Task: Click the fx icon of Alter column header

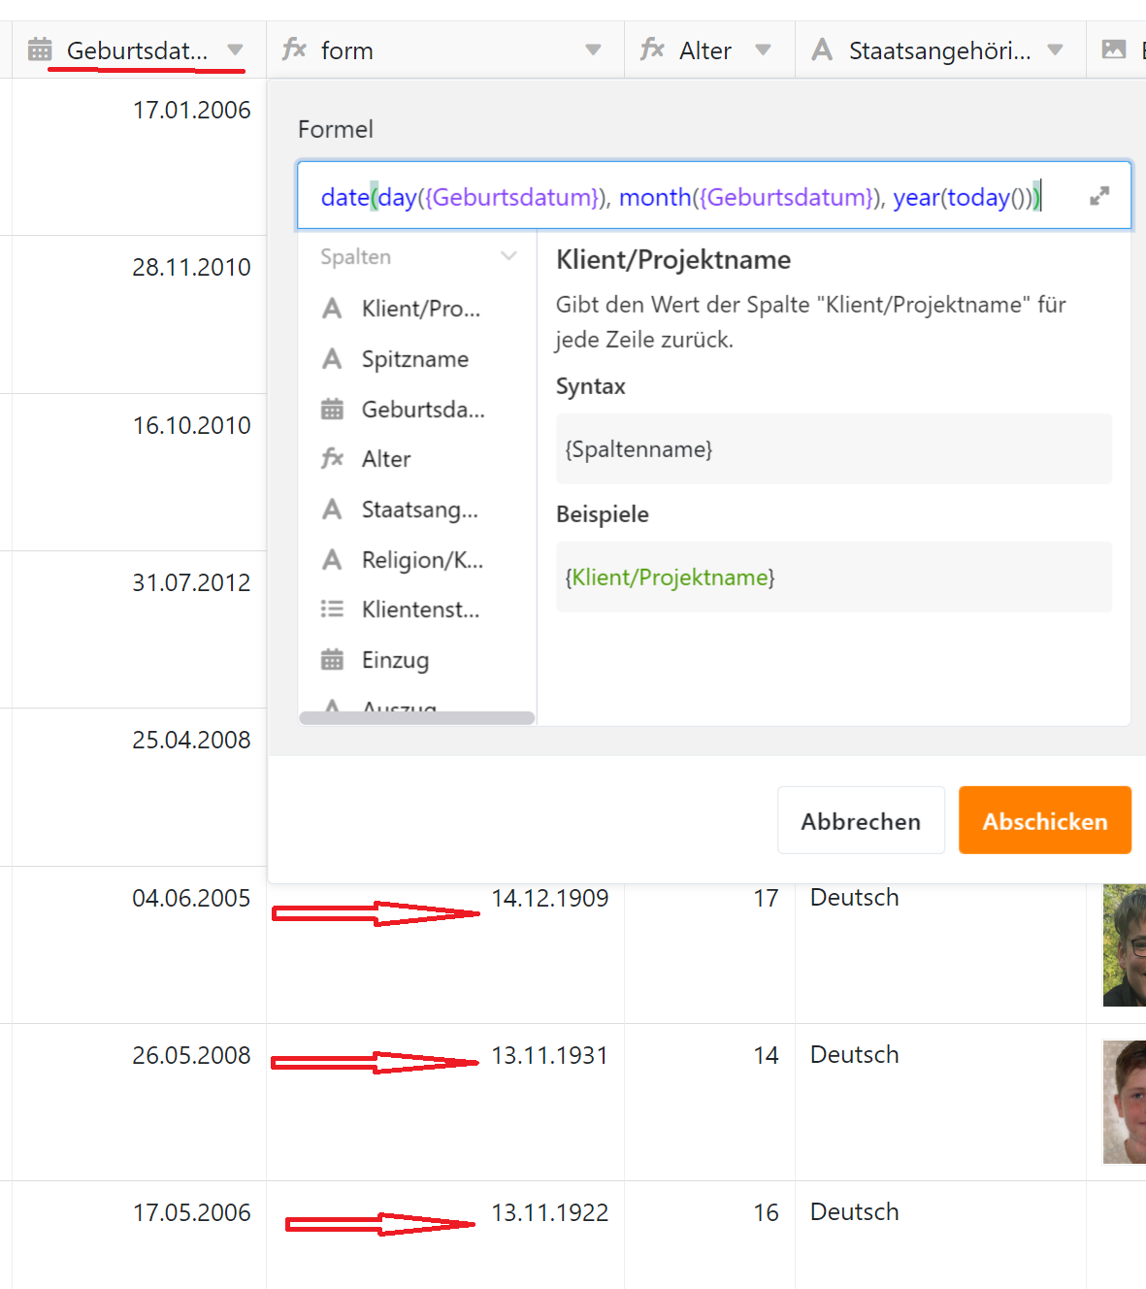Action: (x=652, y=50)
